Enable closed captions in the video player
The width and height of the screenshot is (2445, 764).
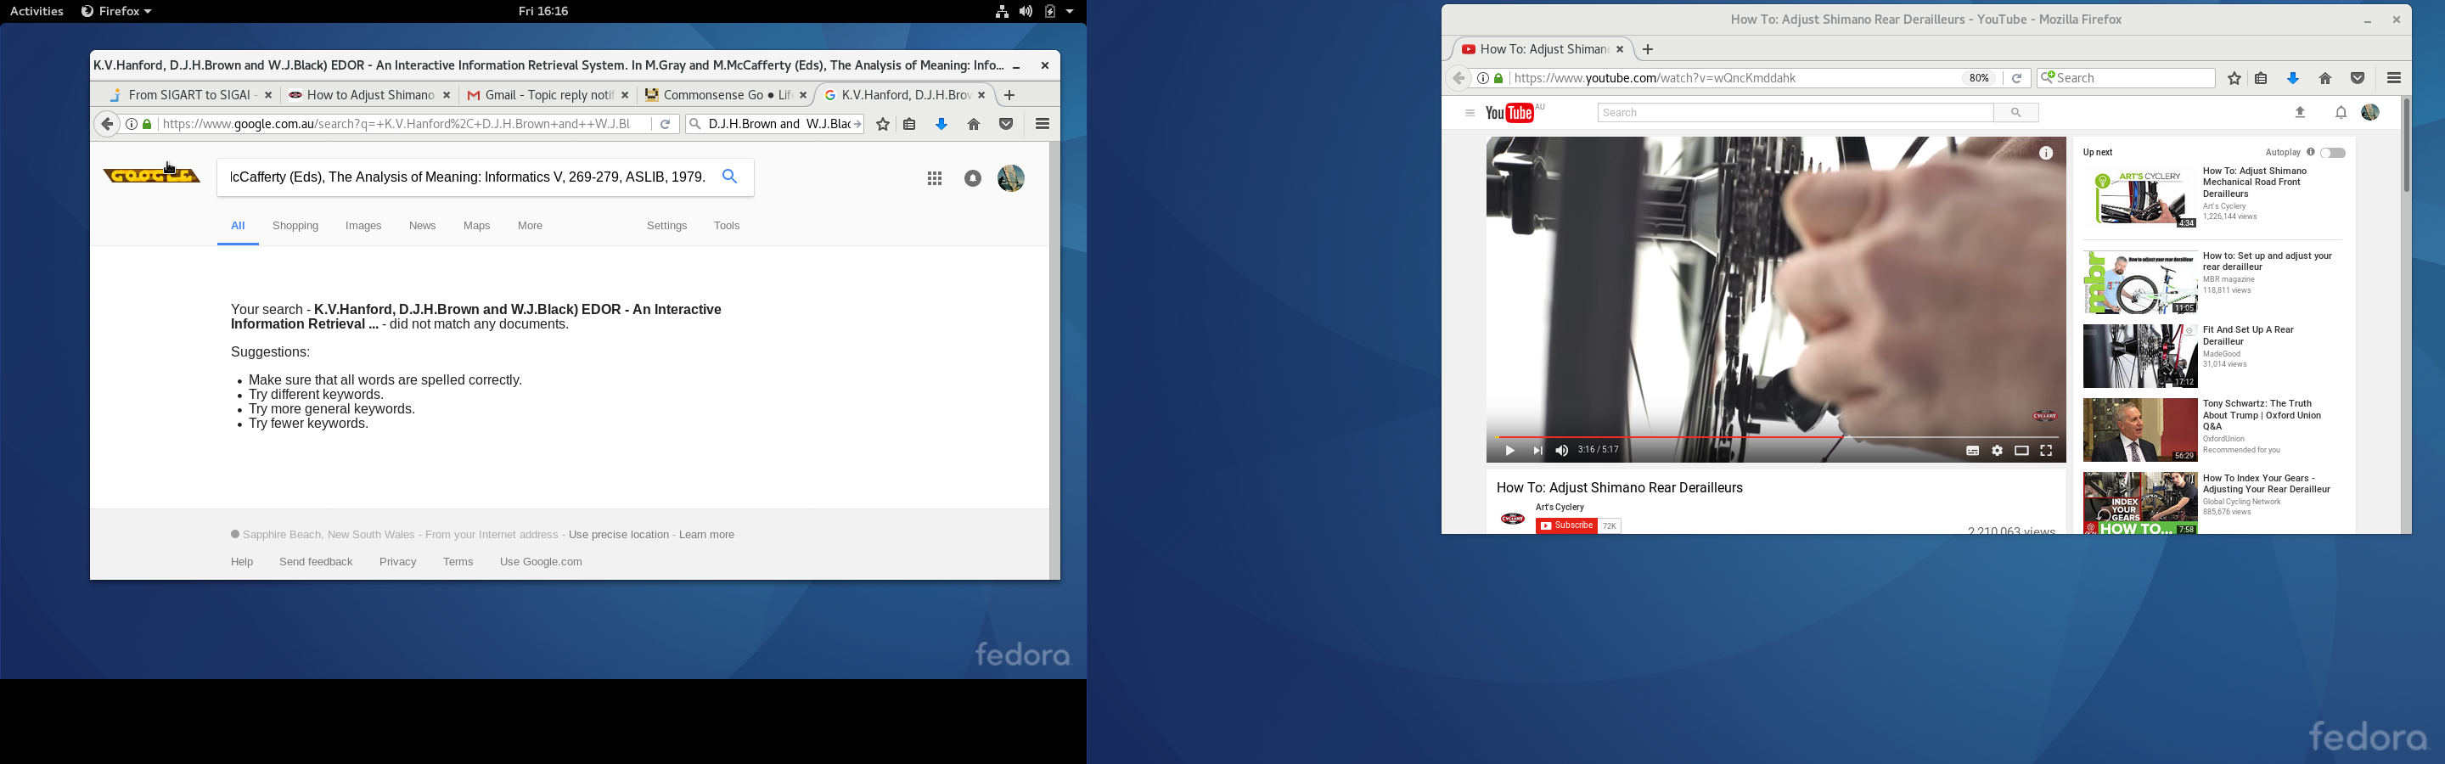click(x=1973, y=451)
